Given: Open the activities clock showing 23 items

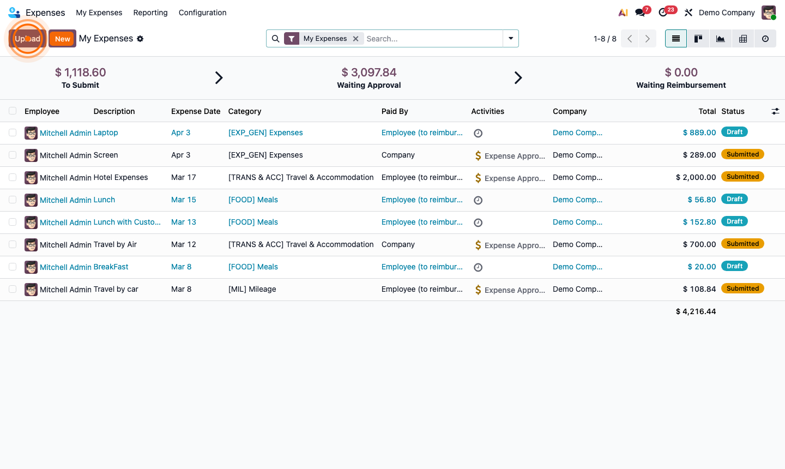Looking at the screenshot, I should click(663, 12).
